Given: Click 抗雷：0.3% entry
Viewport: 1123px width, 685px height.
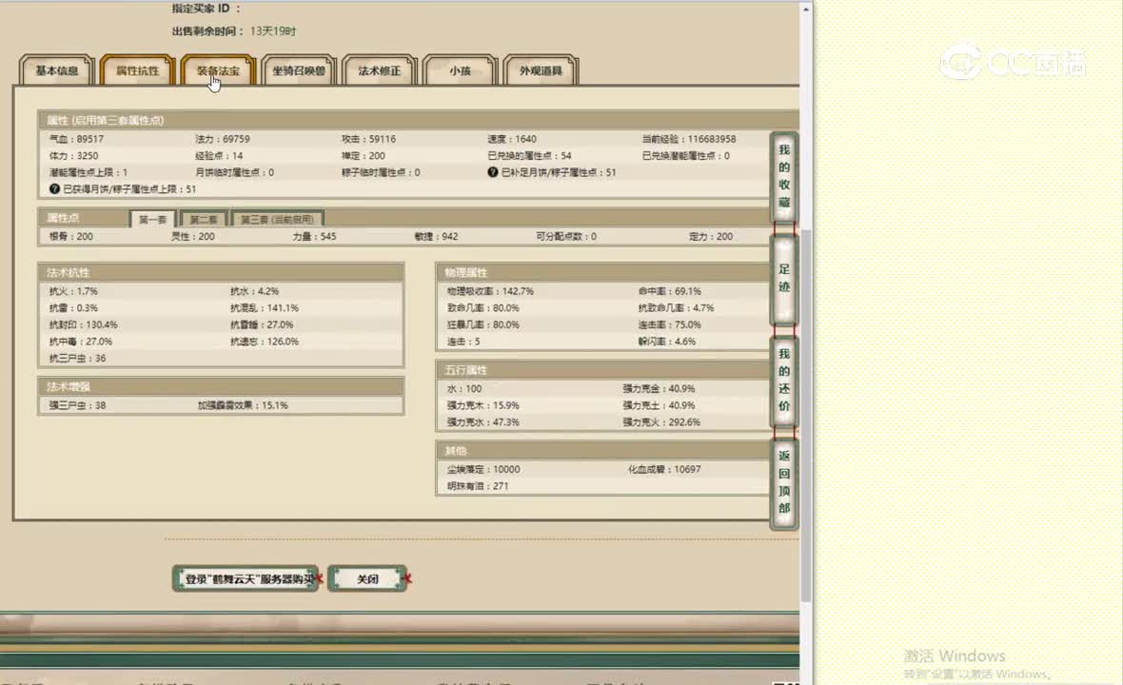Looking at the screenshot, I should (73, 308).
